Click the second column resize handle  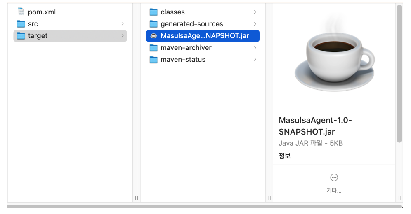[269, 198]
